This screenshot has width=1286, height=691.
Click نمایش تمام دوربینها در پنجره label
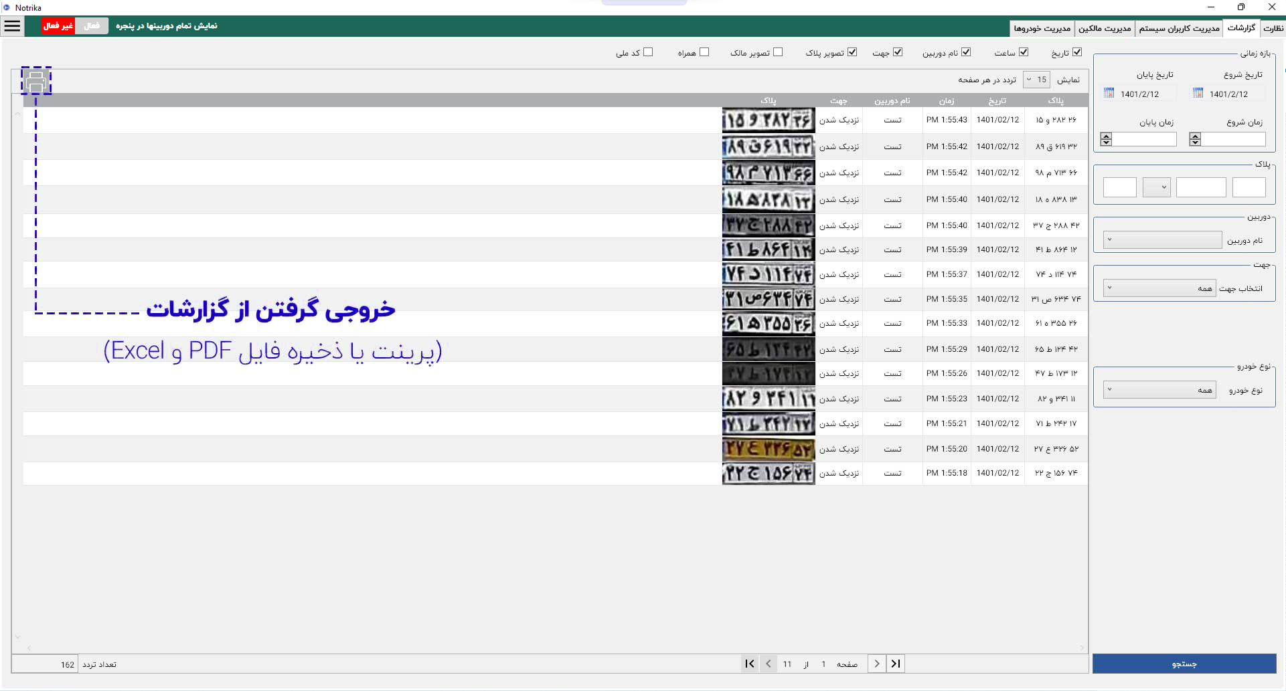pyautogui.click(x=167, y=26)
